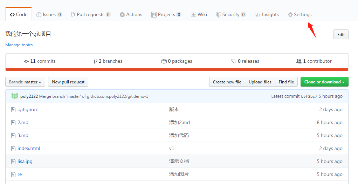Open the 添加2.md commit message
Viewport: 358px width, 184px height.
pos(179,123)
